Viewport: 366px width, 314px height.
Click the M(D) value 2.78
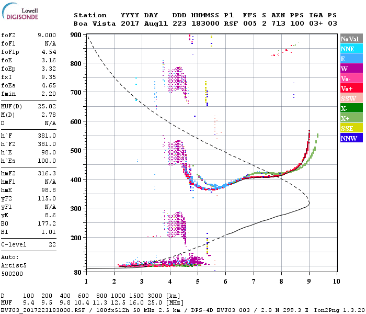pyautogui.click(x=49, y=115)
